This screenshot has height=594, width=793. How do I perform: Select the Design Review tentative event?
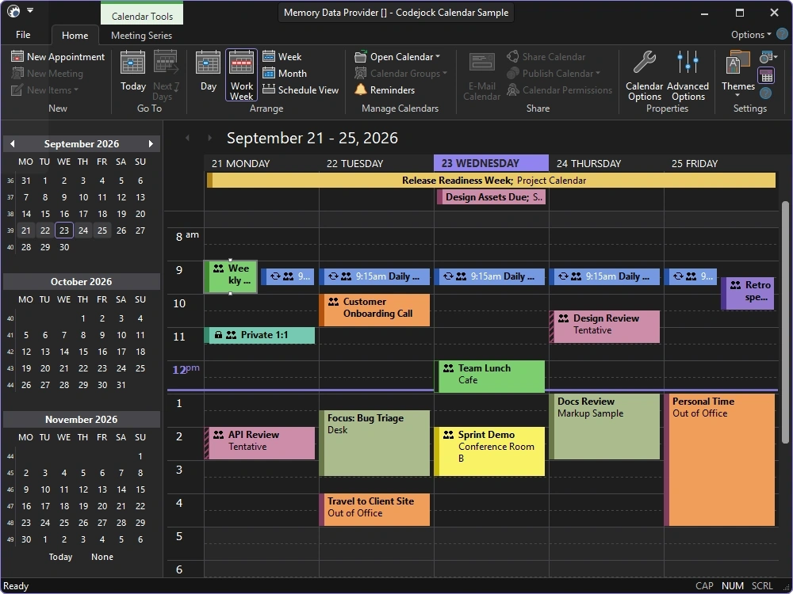604,326
